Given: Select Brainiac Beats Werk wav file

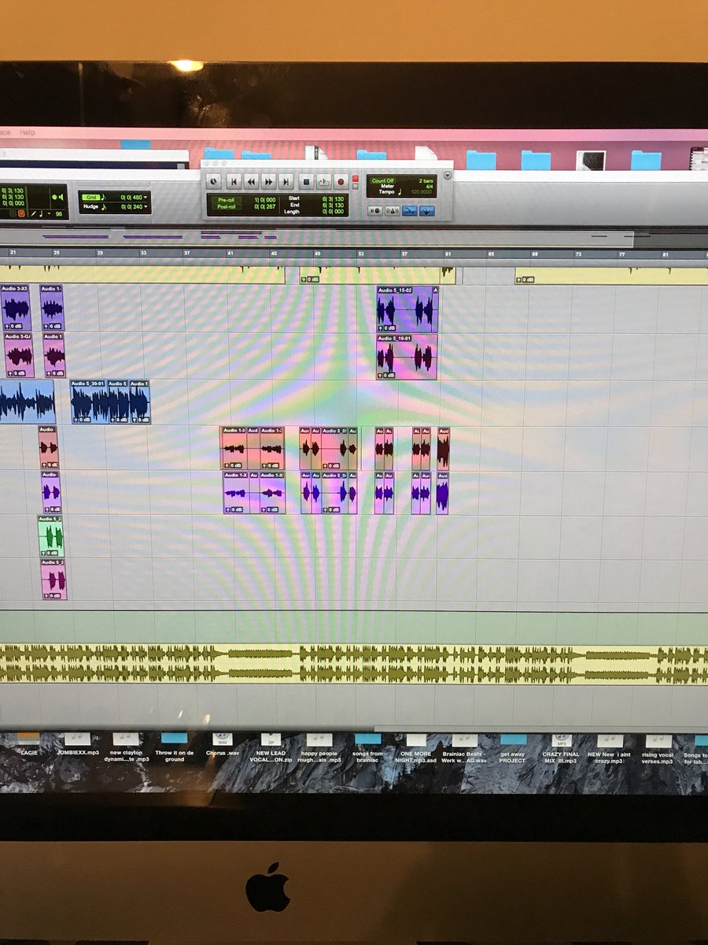Looking at the screenshot, I should (x=464, y=747).
